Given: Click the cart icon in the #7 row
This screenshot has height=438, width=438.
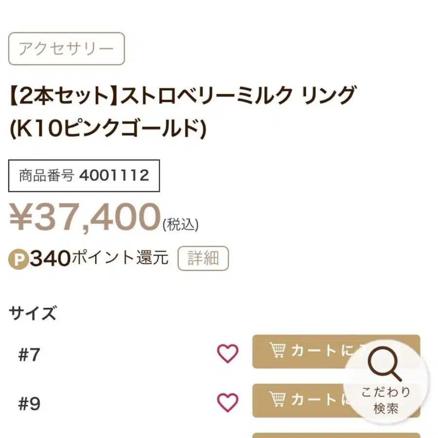Looking at the screenshot, I should click(277, 350).
